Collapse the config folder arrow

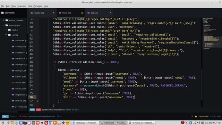(x=6, y=35)
